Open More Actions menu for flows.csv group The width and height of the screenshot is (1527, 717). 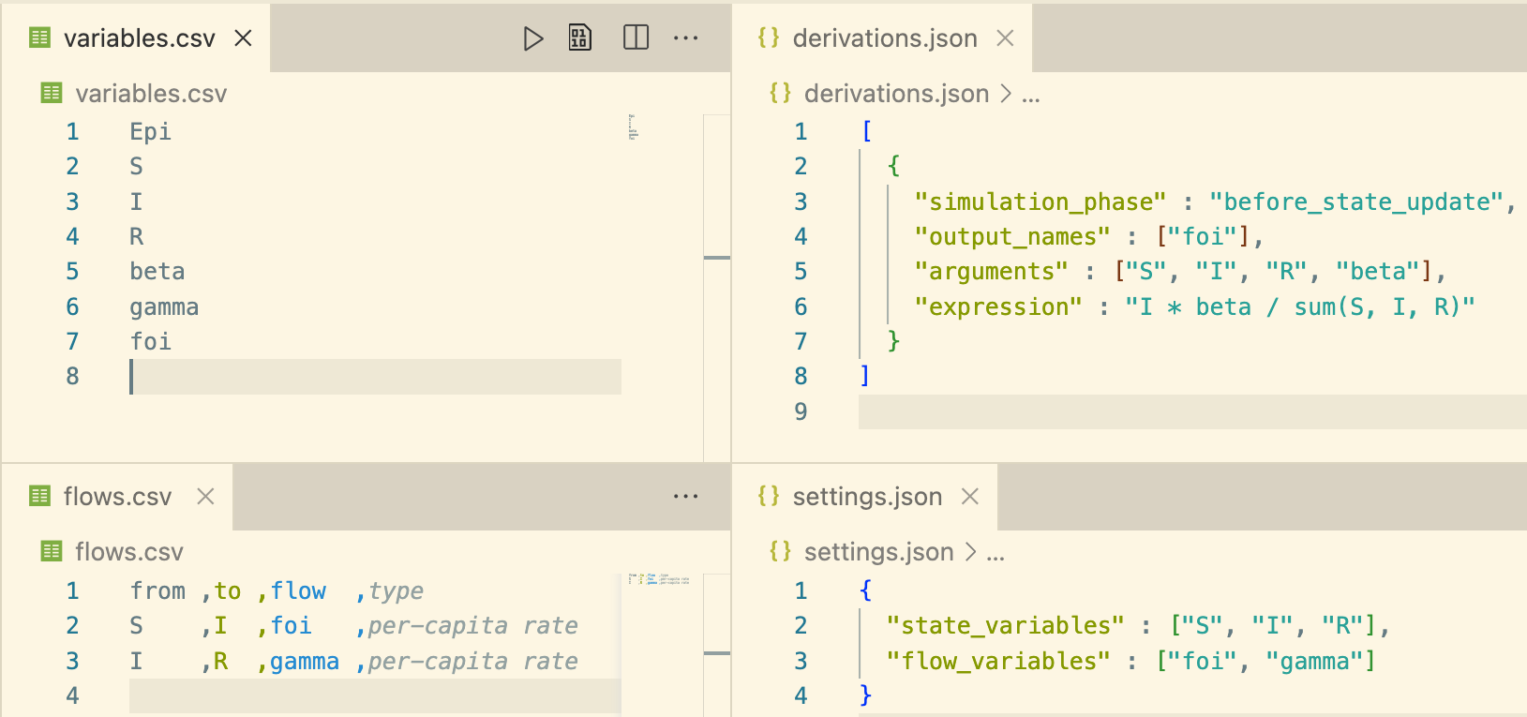click(x=686, y=497)
